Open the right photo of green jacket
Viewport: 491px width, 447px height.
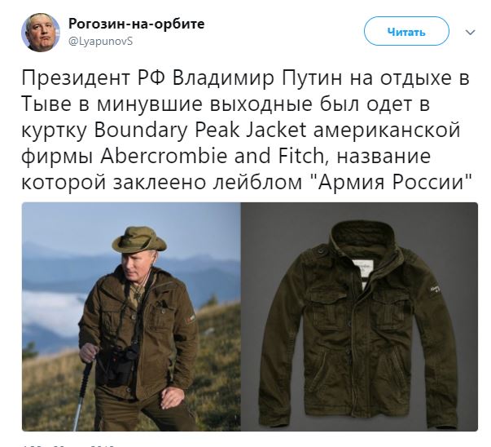359,316
